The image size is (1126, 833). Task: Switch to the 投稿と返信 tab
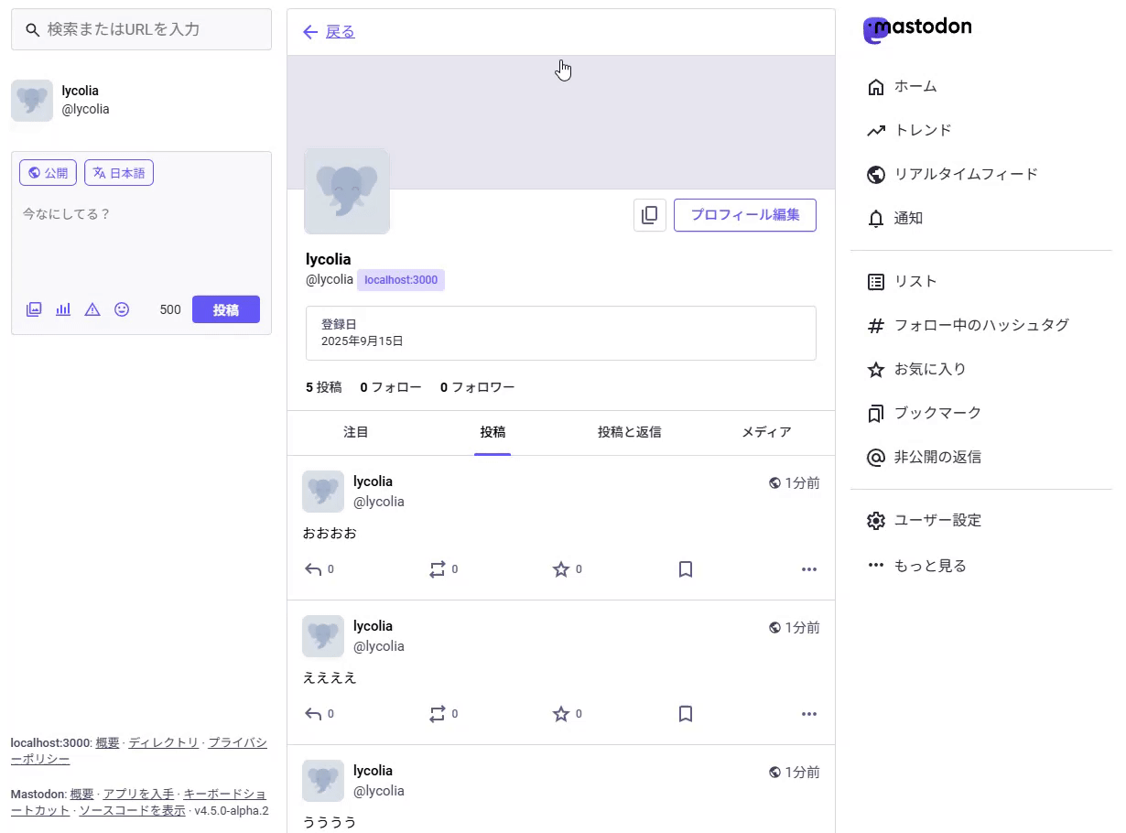pos(629,432)
